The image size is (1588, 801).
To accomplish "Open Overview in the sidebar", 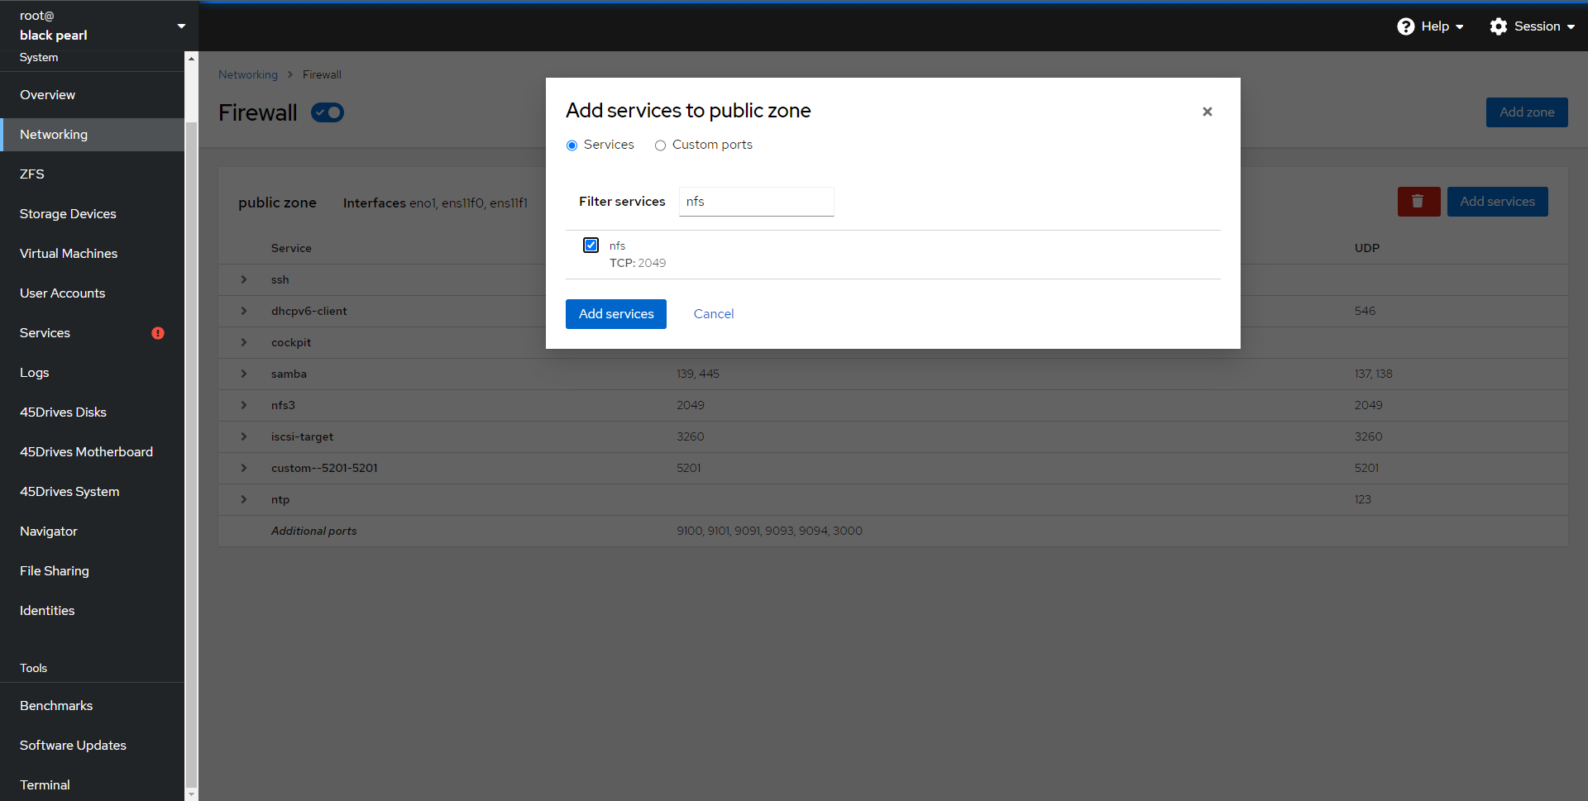I will click(92, 95).
